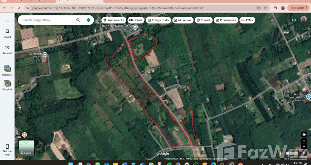Open Saved places in sidebar
The image size is (311, 165).
pyautogui.click(x=7, y=33)
